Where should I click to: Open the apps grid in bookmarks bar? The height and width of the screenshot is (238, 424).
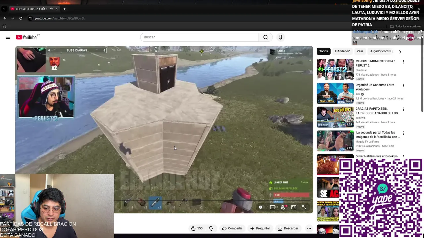4,26
